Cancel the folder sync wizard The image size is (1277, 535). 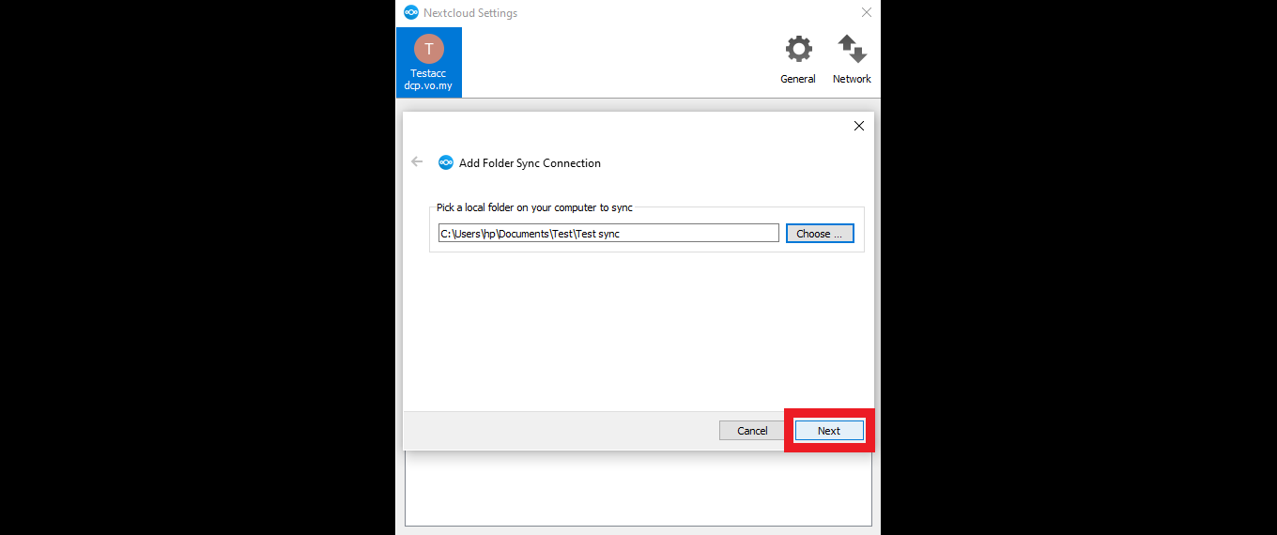(751, 431)
